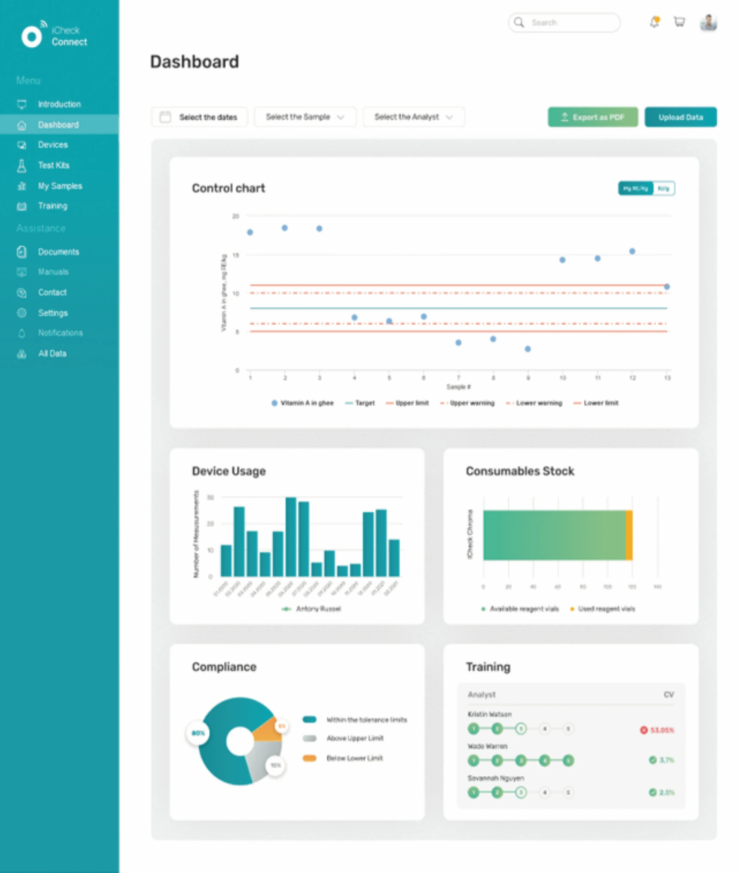Image resolution: width=741 pixels, height=873 pixels.
Task: Click the Export as PDF button
Action: pos(592,117)
